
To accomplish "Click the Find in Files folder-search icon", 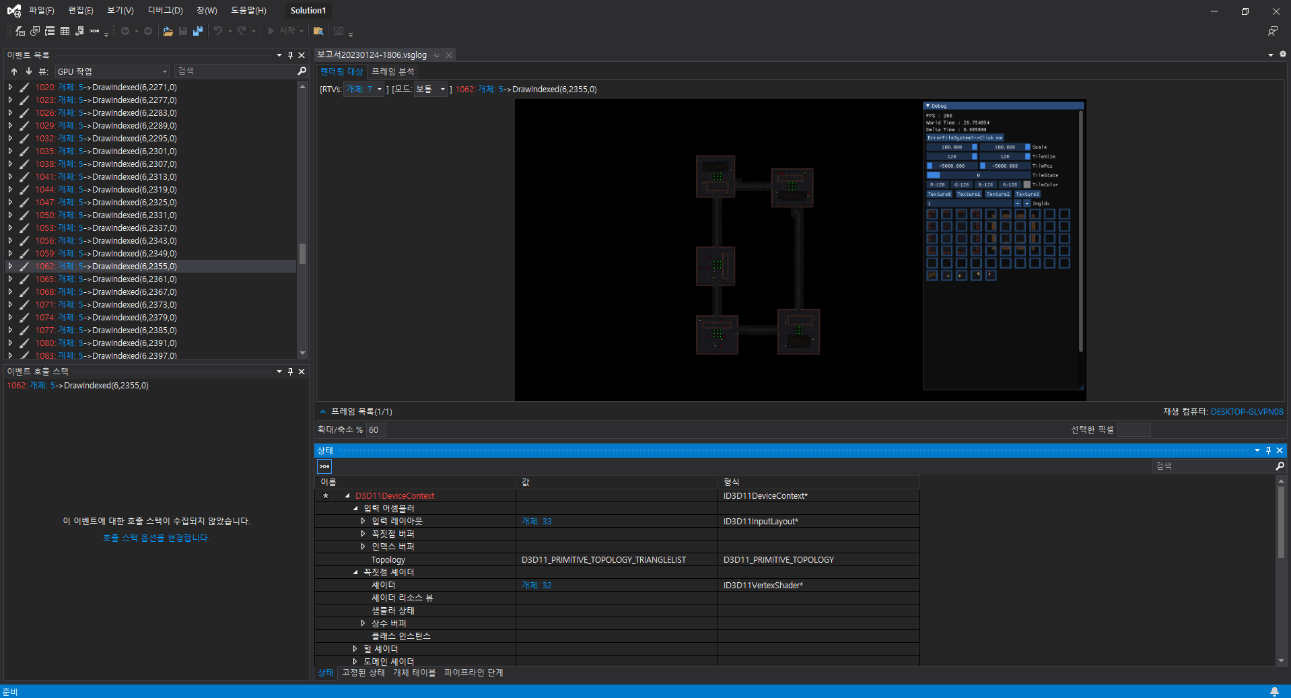I will (x=318, y=31).
